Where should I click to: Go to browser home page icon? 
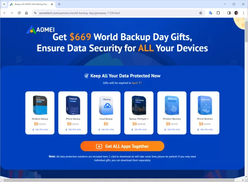coord(26,13)
